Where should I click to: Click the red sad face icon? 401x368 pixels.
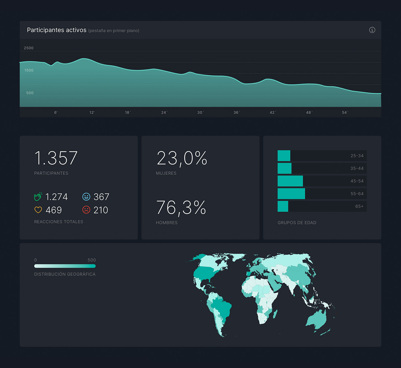(x=86, y=210)
